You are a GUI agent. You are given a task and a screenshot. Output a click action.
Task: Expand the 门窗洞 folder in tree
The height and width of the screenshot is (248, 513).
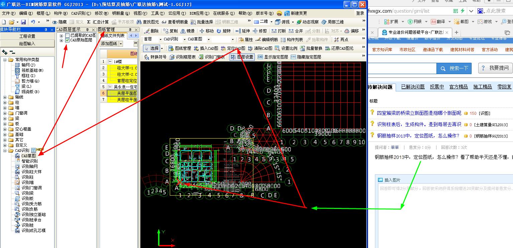click(x=5, y=113)
